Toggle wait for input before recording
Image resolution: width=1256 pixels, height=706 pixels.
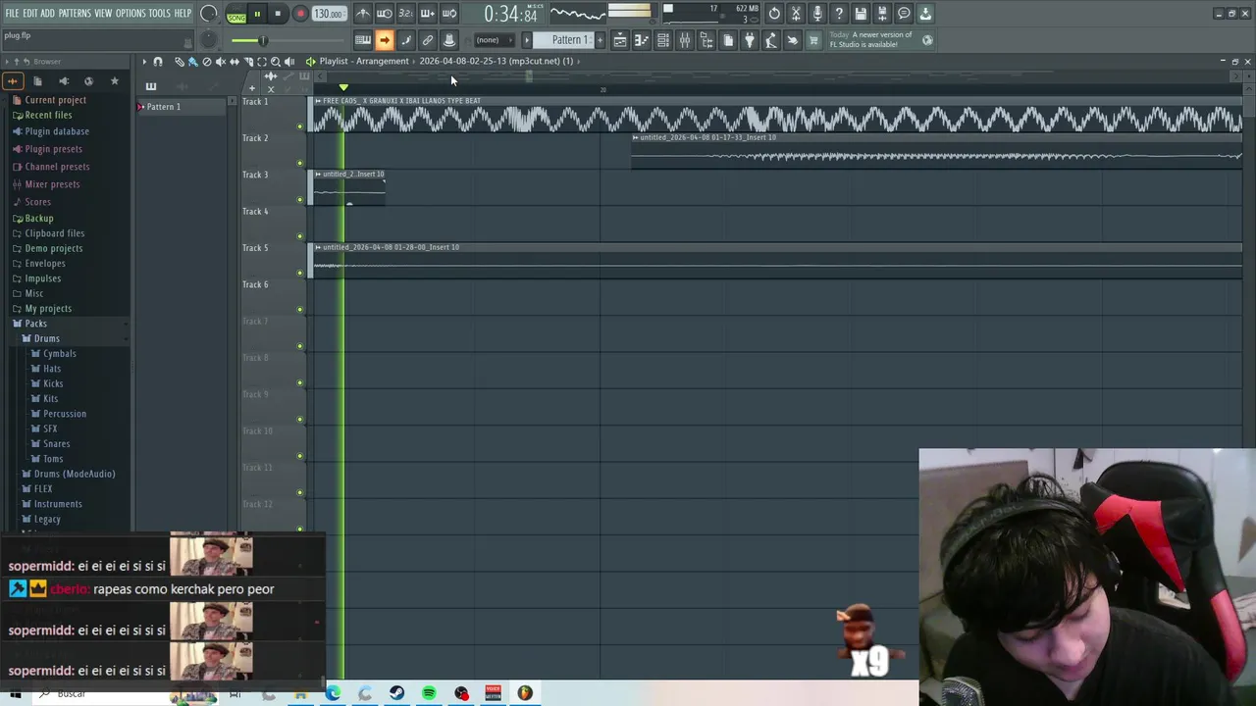pyautogui.click(x=385, y=14)
